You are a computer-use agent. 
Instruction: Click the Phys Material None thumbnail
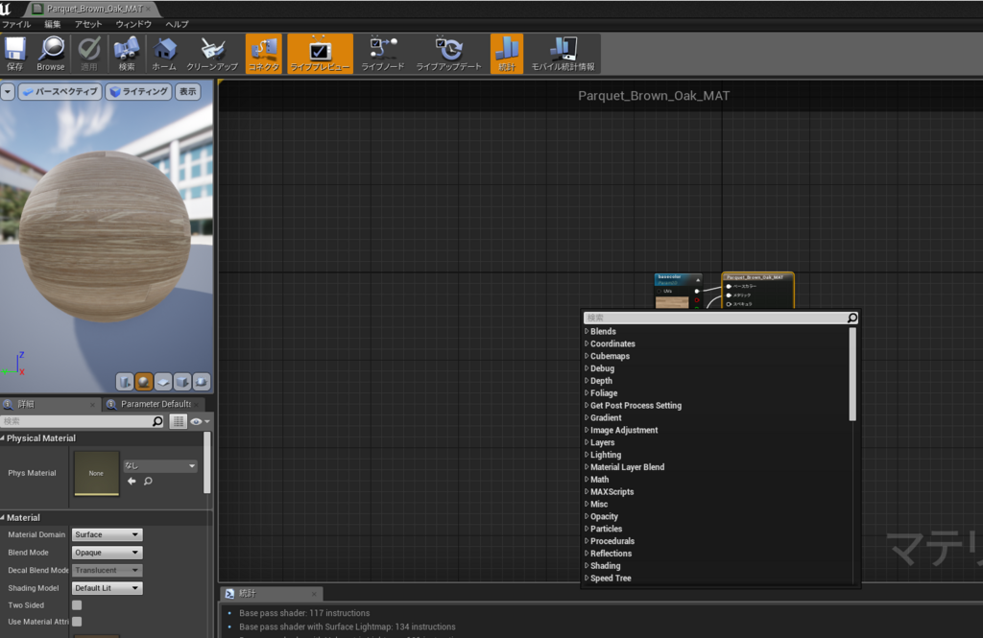tap(97, 473)
